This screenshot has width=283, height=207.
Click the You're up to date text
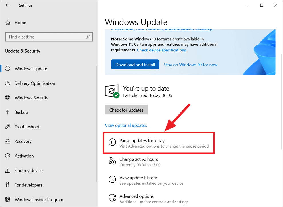(146, 88)
